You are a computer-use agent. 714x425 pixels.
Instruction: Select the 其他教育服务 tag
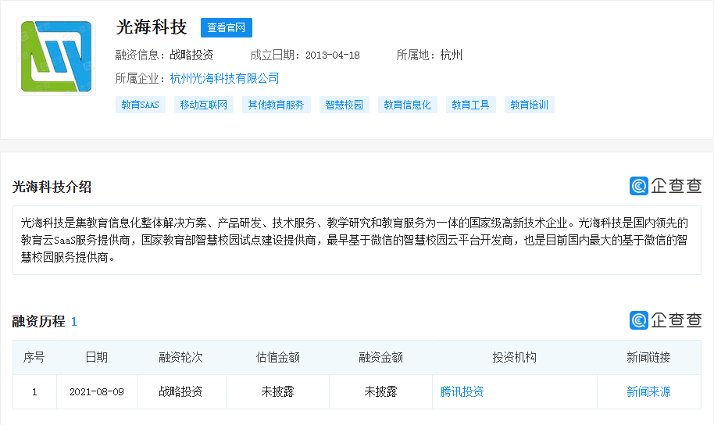click(x=276, y=105)
